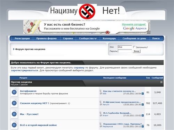Open the Сообщество dropdown menu

coord(88,38)
